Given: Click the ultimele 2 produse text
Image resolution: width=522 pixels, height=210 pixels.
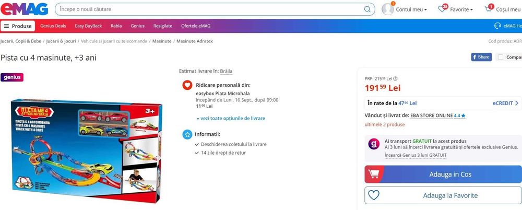Looking at the screenshot, I should pos(385,125).
